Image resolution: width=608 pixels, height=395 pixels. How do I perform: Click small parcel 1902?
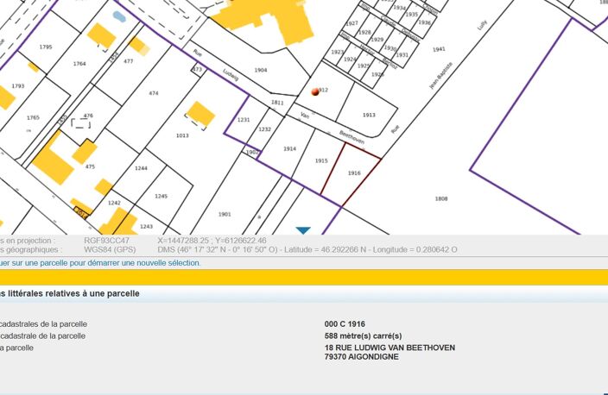coord(252,152)
